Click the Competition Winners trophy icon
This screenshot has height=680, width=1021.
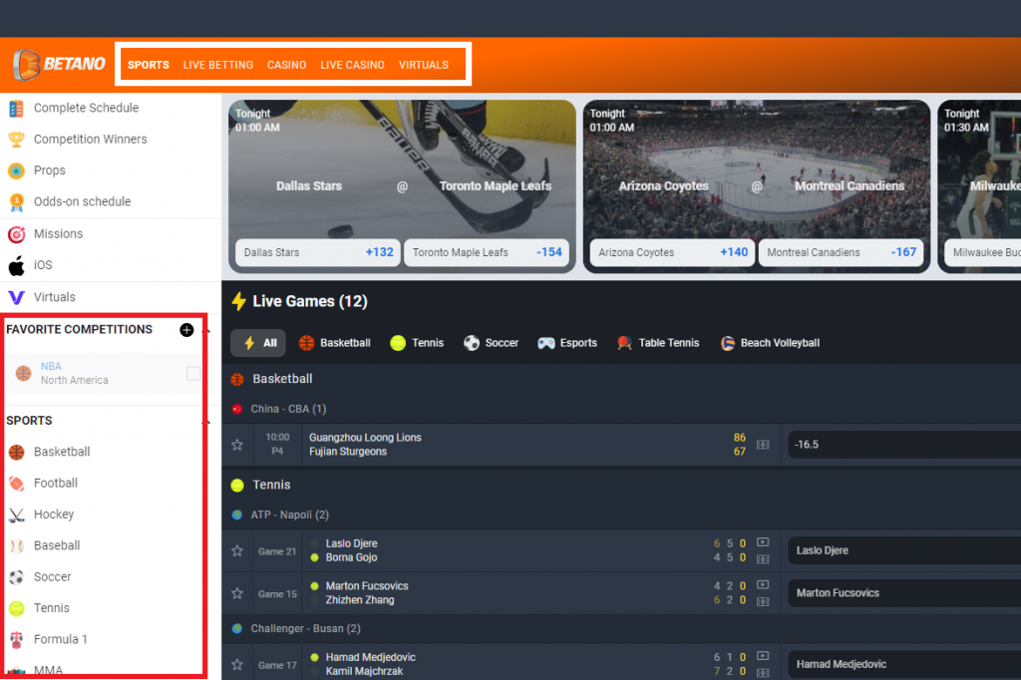[x=16, y=140]
